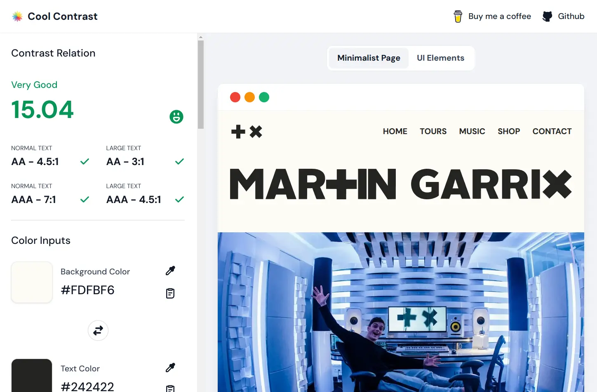Click the left panel scrollbar thumb
The image size is (597, 392).
click(x=201, y=84)
